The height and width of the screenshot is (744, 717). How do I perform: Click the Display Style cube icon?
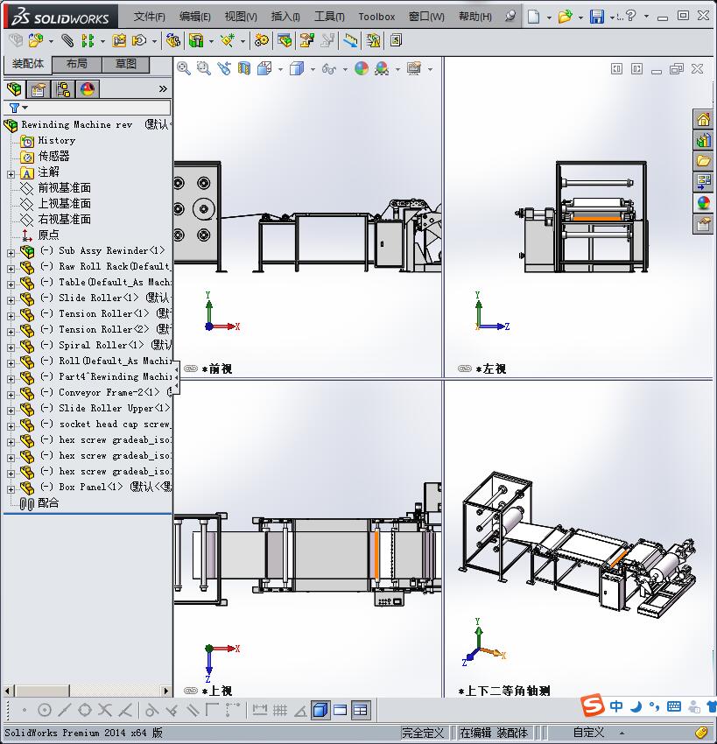[x=297, y=69]
